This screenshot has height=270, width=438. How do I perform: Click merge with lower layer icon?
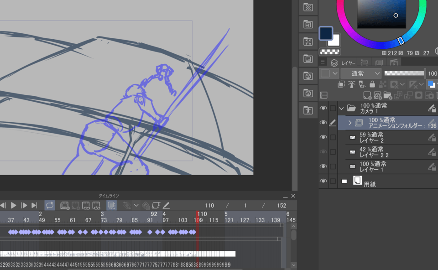pyautogui.click(x=408, y=95)
